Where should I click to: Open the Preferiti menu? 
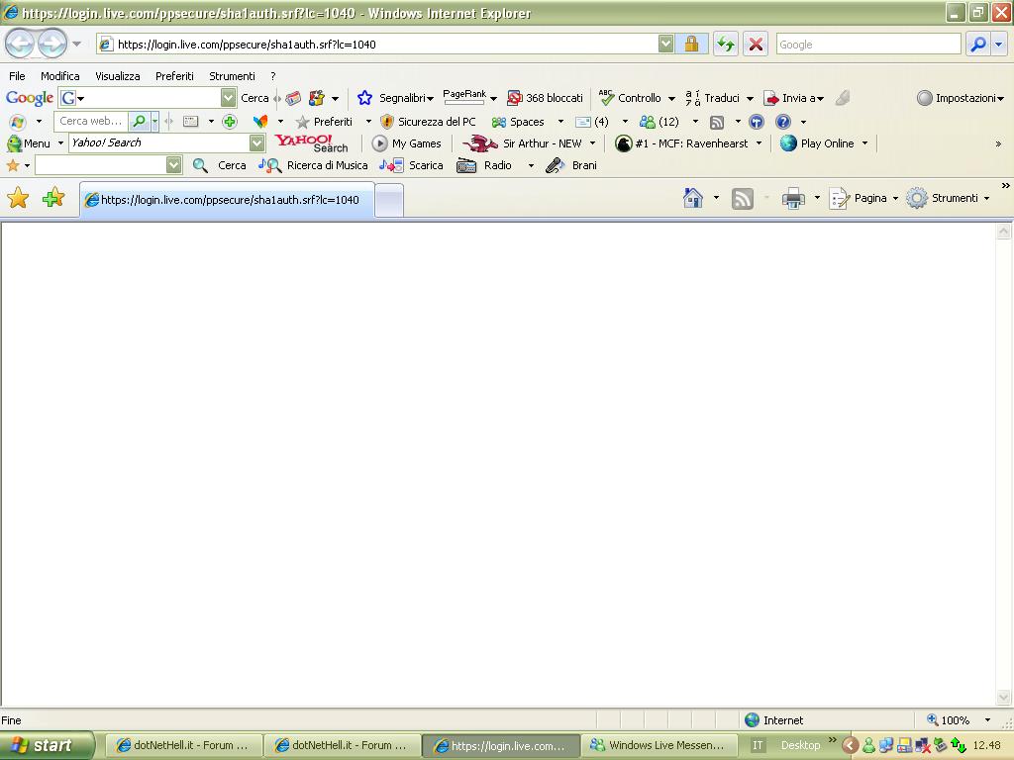click(174, 76)
